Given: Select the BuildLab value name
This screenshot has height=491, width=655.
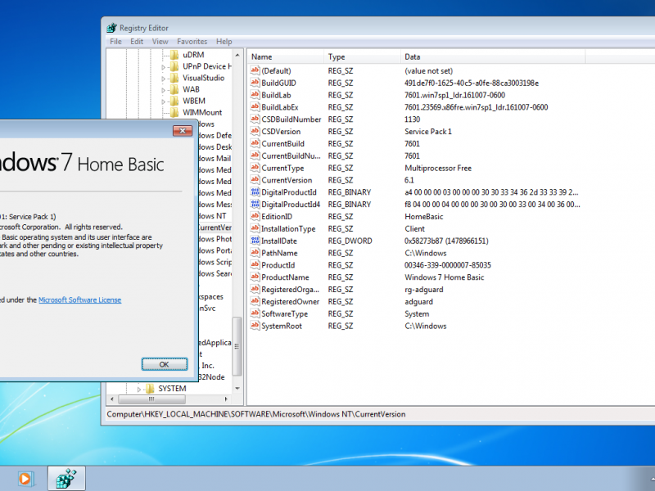Looking at the screenshot, I should pos(276,95).
